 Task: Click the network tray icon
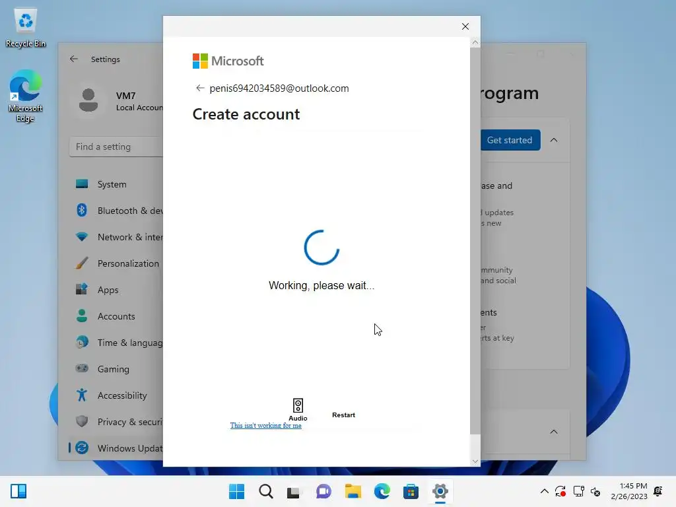(x=578, y=491)
